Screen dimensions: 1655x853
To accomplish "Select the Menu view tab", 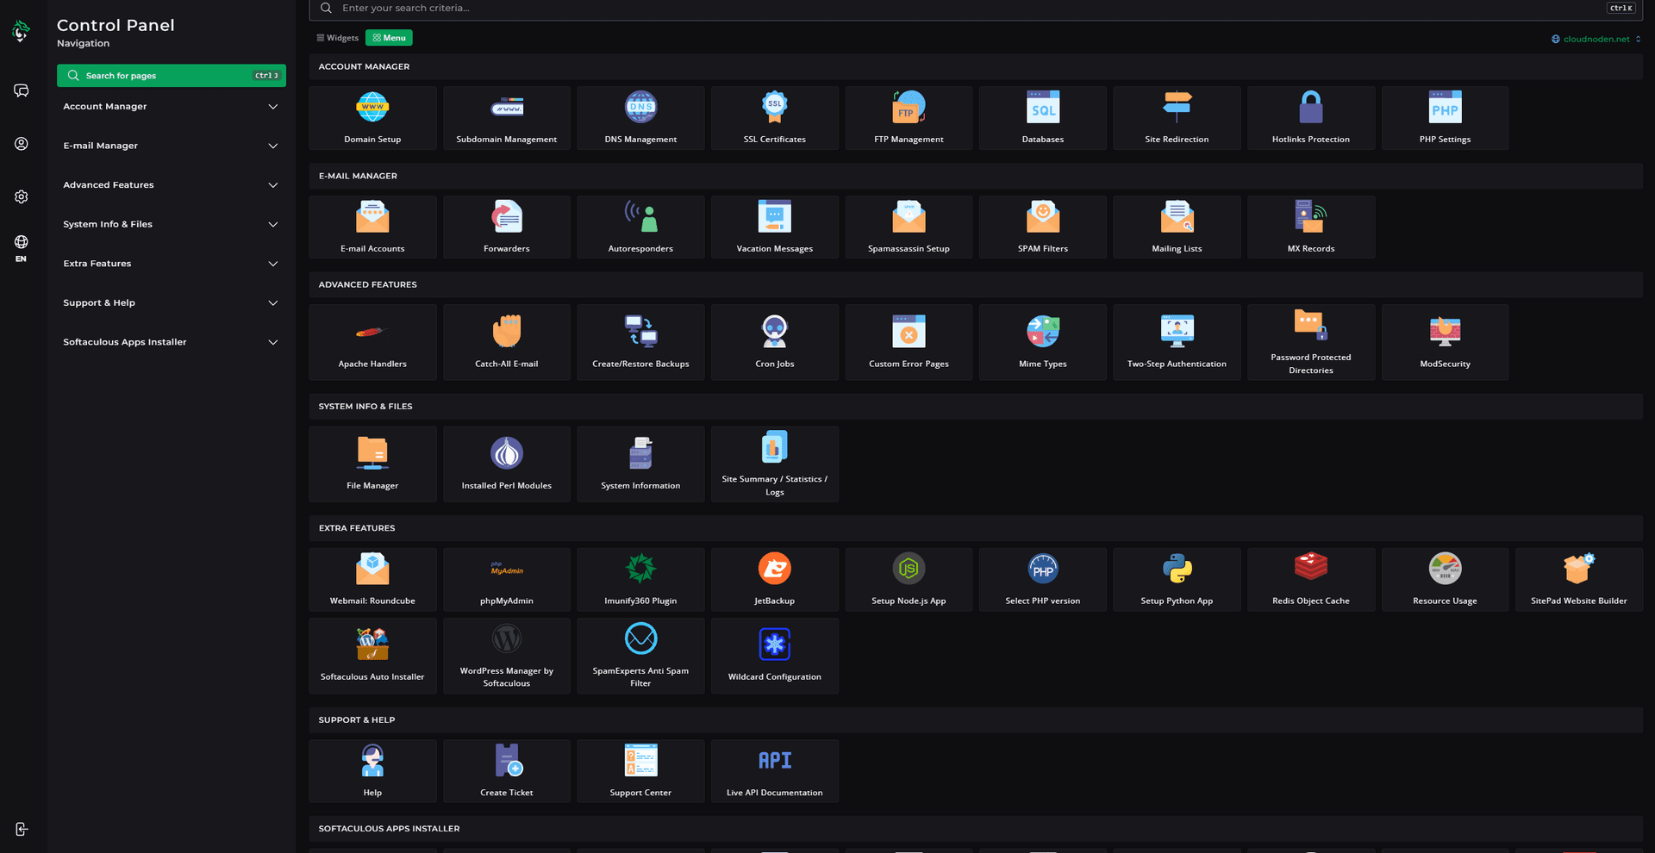I will (389, 37).
